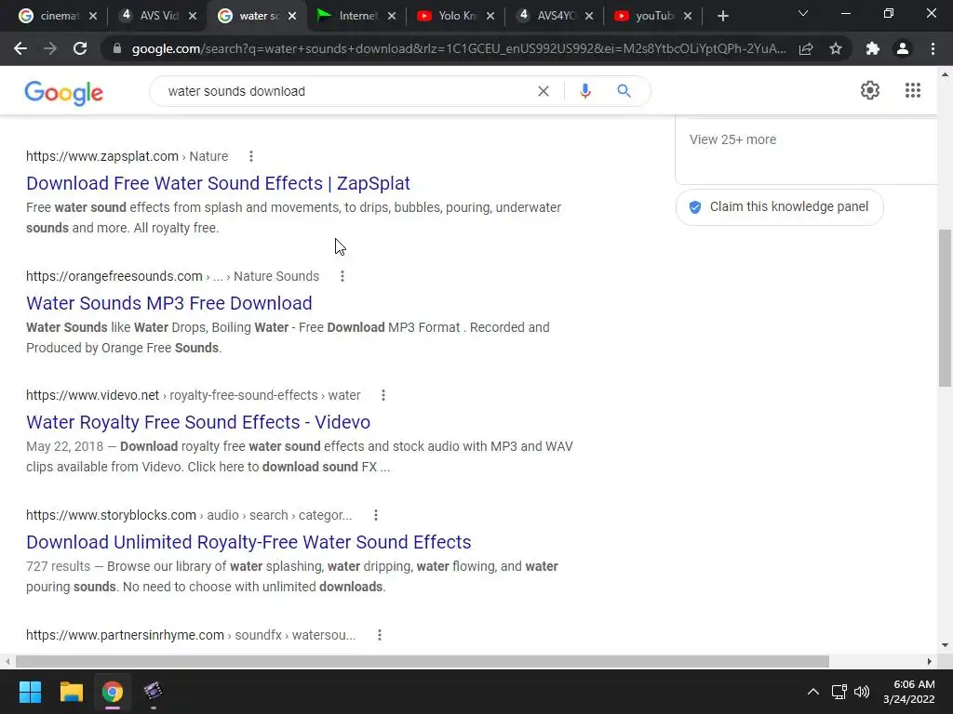Viewport: 953px width, 714px height.
Task: Open the about-this-result menu for the ZapSplat result
Action: pos(251,156)
